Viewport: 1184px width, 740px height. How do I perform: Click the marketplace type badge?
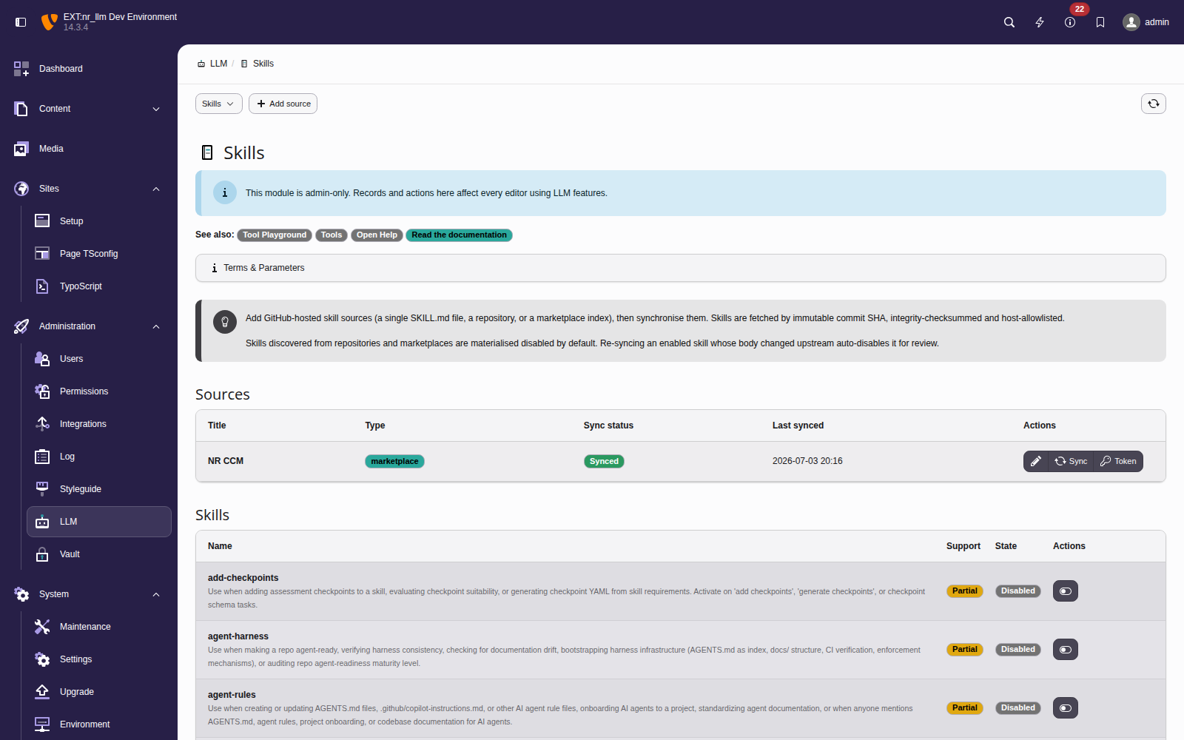click(394, 461)
